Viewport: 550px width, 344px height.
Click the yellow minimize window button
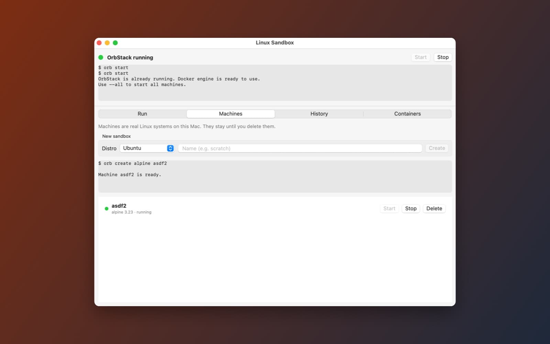(x=107, y=43)
